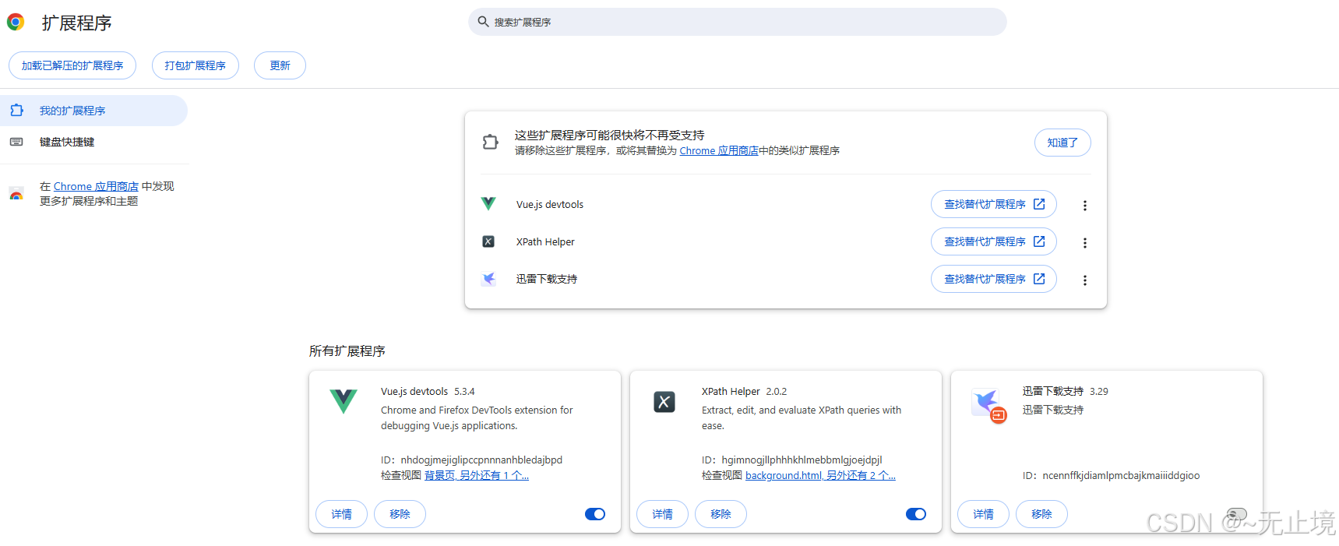Image resolution: width=1339 pixels, height=546 pixels.
Task: Click the XPath ID text hgimnogjllphhhkhlmebbmlgjoejdpjl
Action: [x=802, y=460]
